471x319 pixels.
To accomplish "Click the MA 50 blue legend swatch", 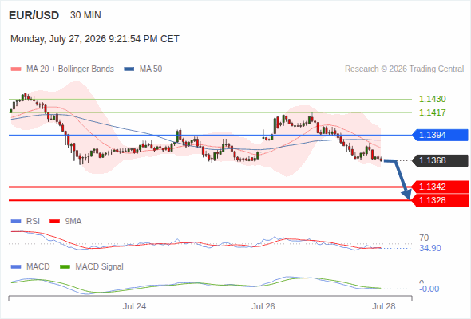I will (x=129, y=69).
